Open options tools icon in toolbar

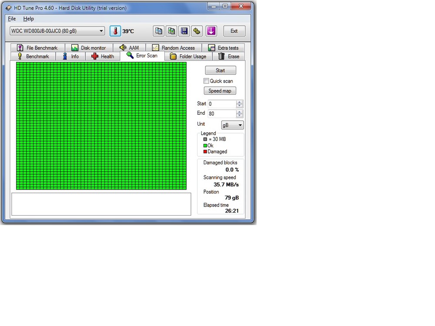click(x=197, y=31)
